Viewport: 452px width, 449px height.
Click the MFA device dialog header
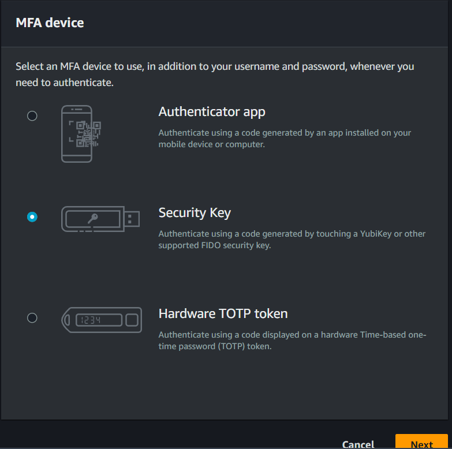click(x=50, y=23)
